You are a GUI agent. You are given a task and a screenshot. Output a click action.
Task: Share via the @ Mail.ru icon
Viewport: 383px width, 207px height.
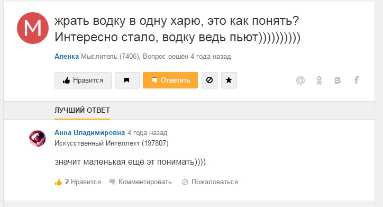[300, 80]
